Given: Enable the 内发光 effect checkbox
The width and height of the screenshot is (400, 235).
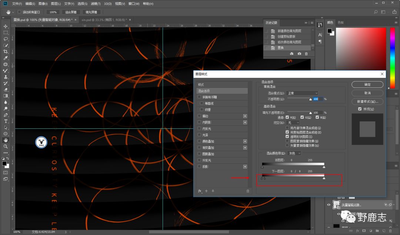Looking at the screenshot, I should (199, 128).
